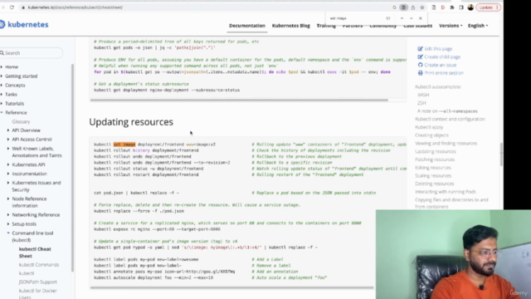
Task: Open the Versions dropdown
Action: click(451, 26)
